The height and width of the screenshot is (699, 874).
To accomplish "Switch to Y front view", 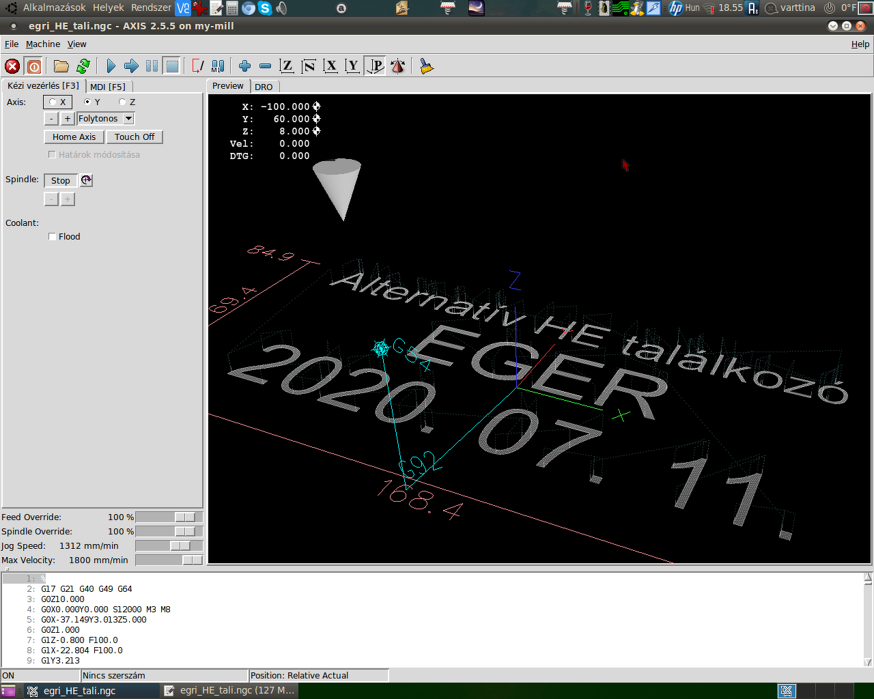I will [x=352, y=66].
